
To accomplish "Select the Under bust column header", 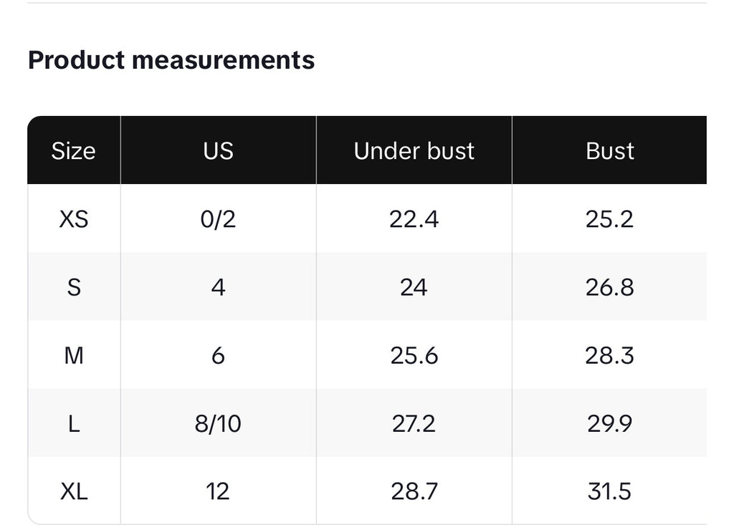I will point(414,151).
